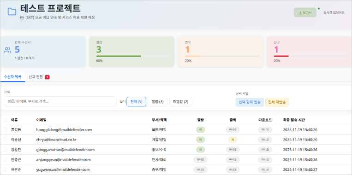Click the 아니오 다운로드 badge for 유관순
352x175 pixels.
click(x=265, y=169)
